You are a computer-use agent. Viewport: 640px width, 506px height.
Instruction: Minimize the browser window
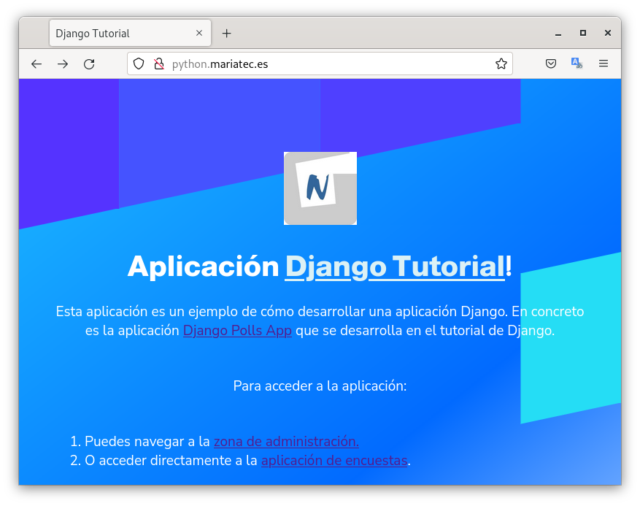point(558,34)
